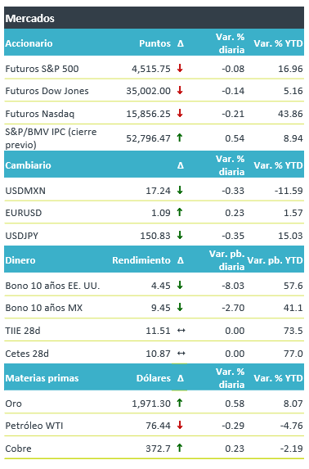
Task: Click the green down arrow next to USDMXN
Action: 180,190
